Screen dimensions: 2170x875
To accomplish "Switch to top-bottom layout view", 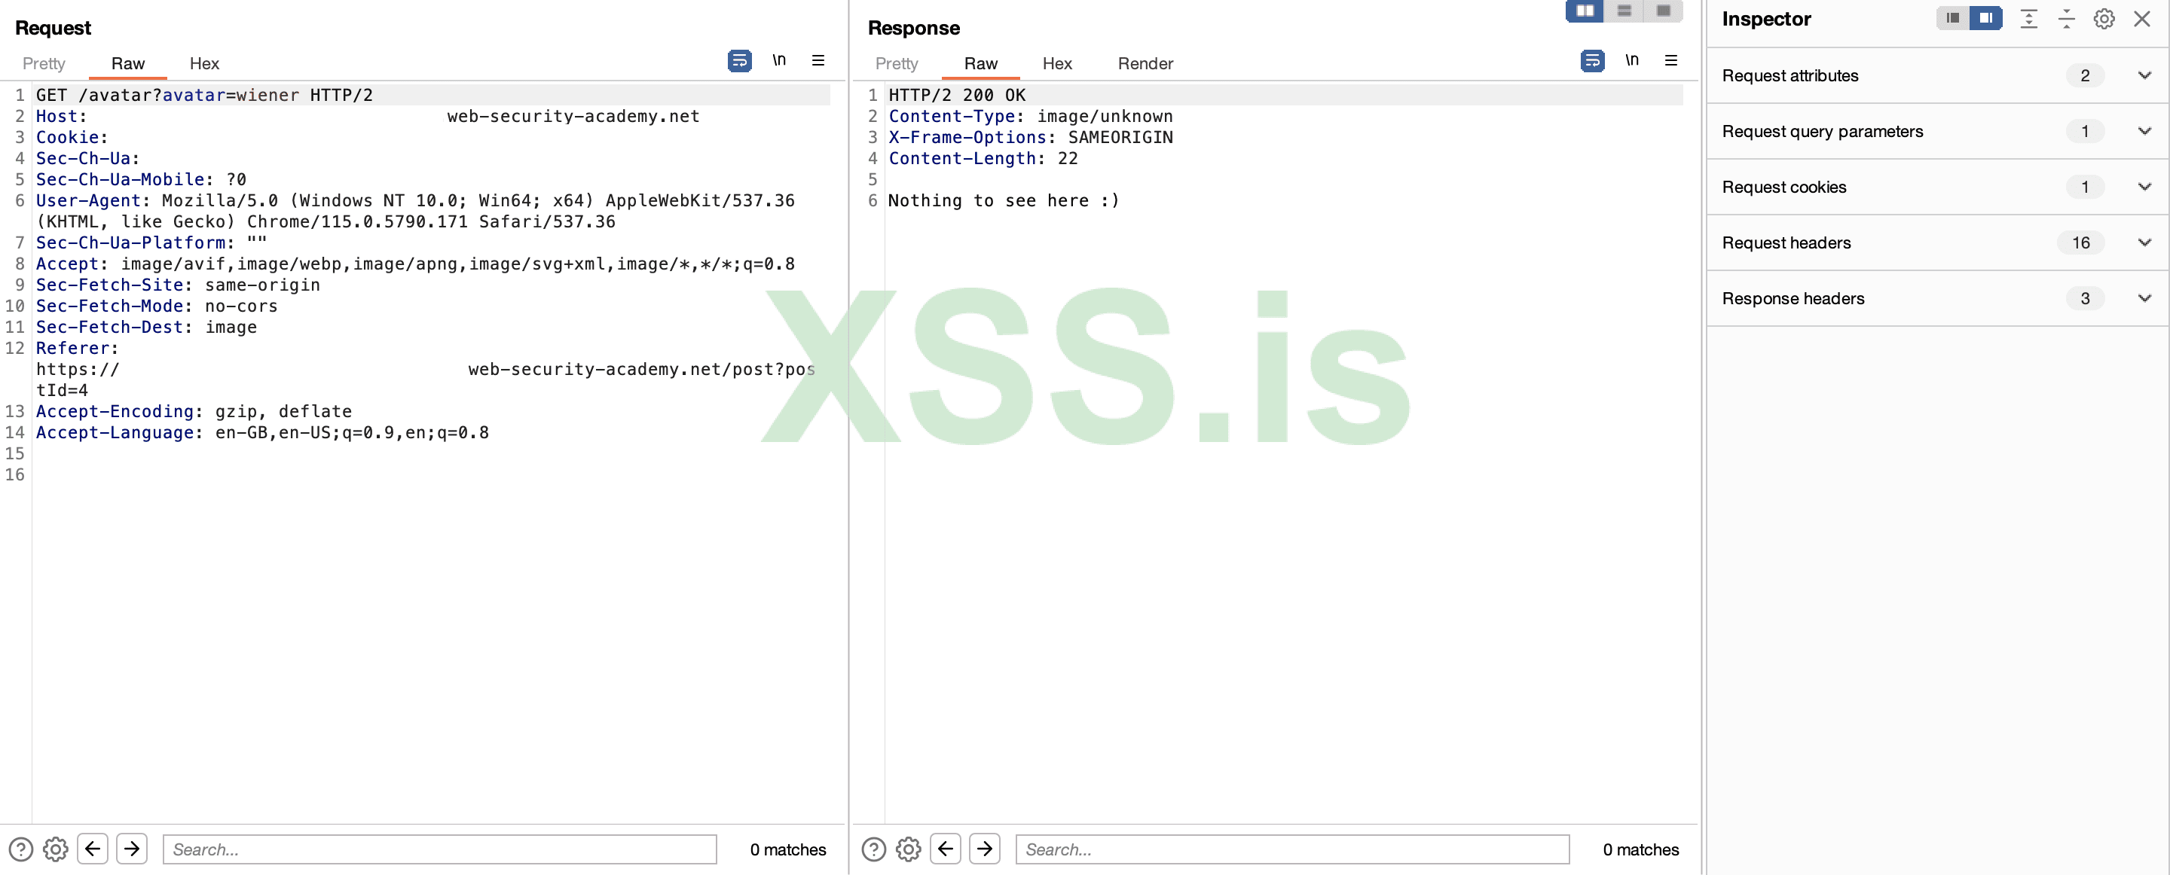I will [x=1623, y=11].
